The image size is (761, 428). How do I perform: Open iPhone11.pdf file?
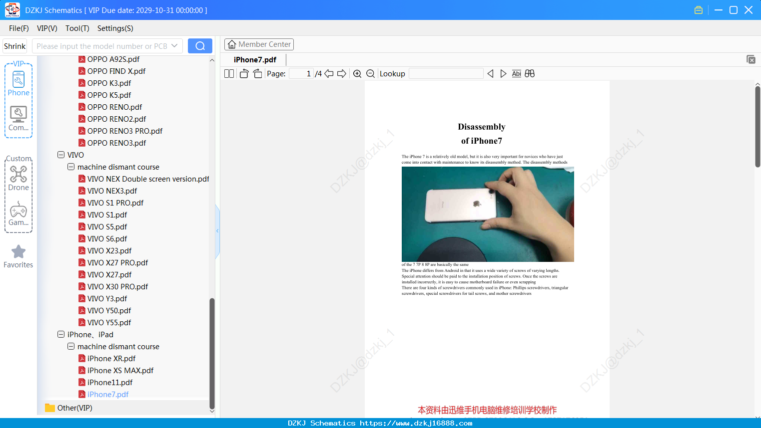coord(105,382)
